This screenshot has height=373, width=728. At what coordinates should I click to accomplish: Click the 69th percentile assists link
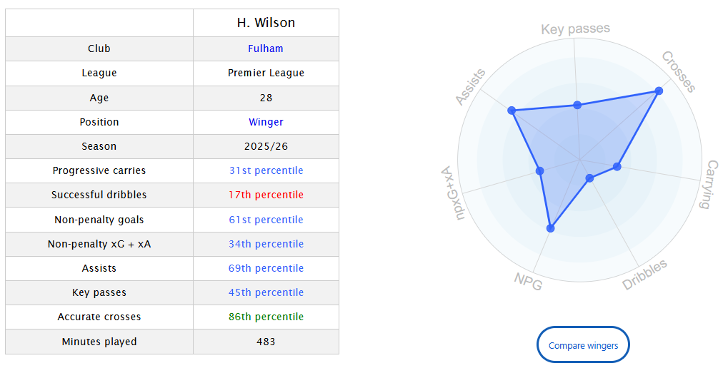[x=266, y=268]
